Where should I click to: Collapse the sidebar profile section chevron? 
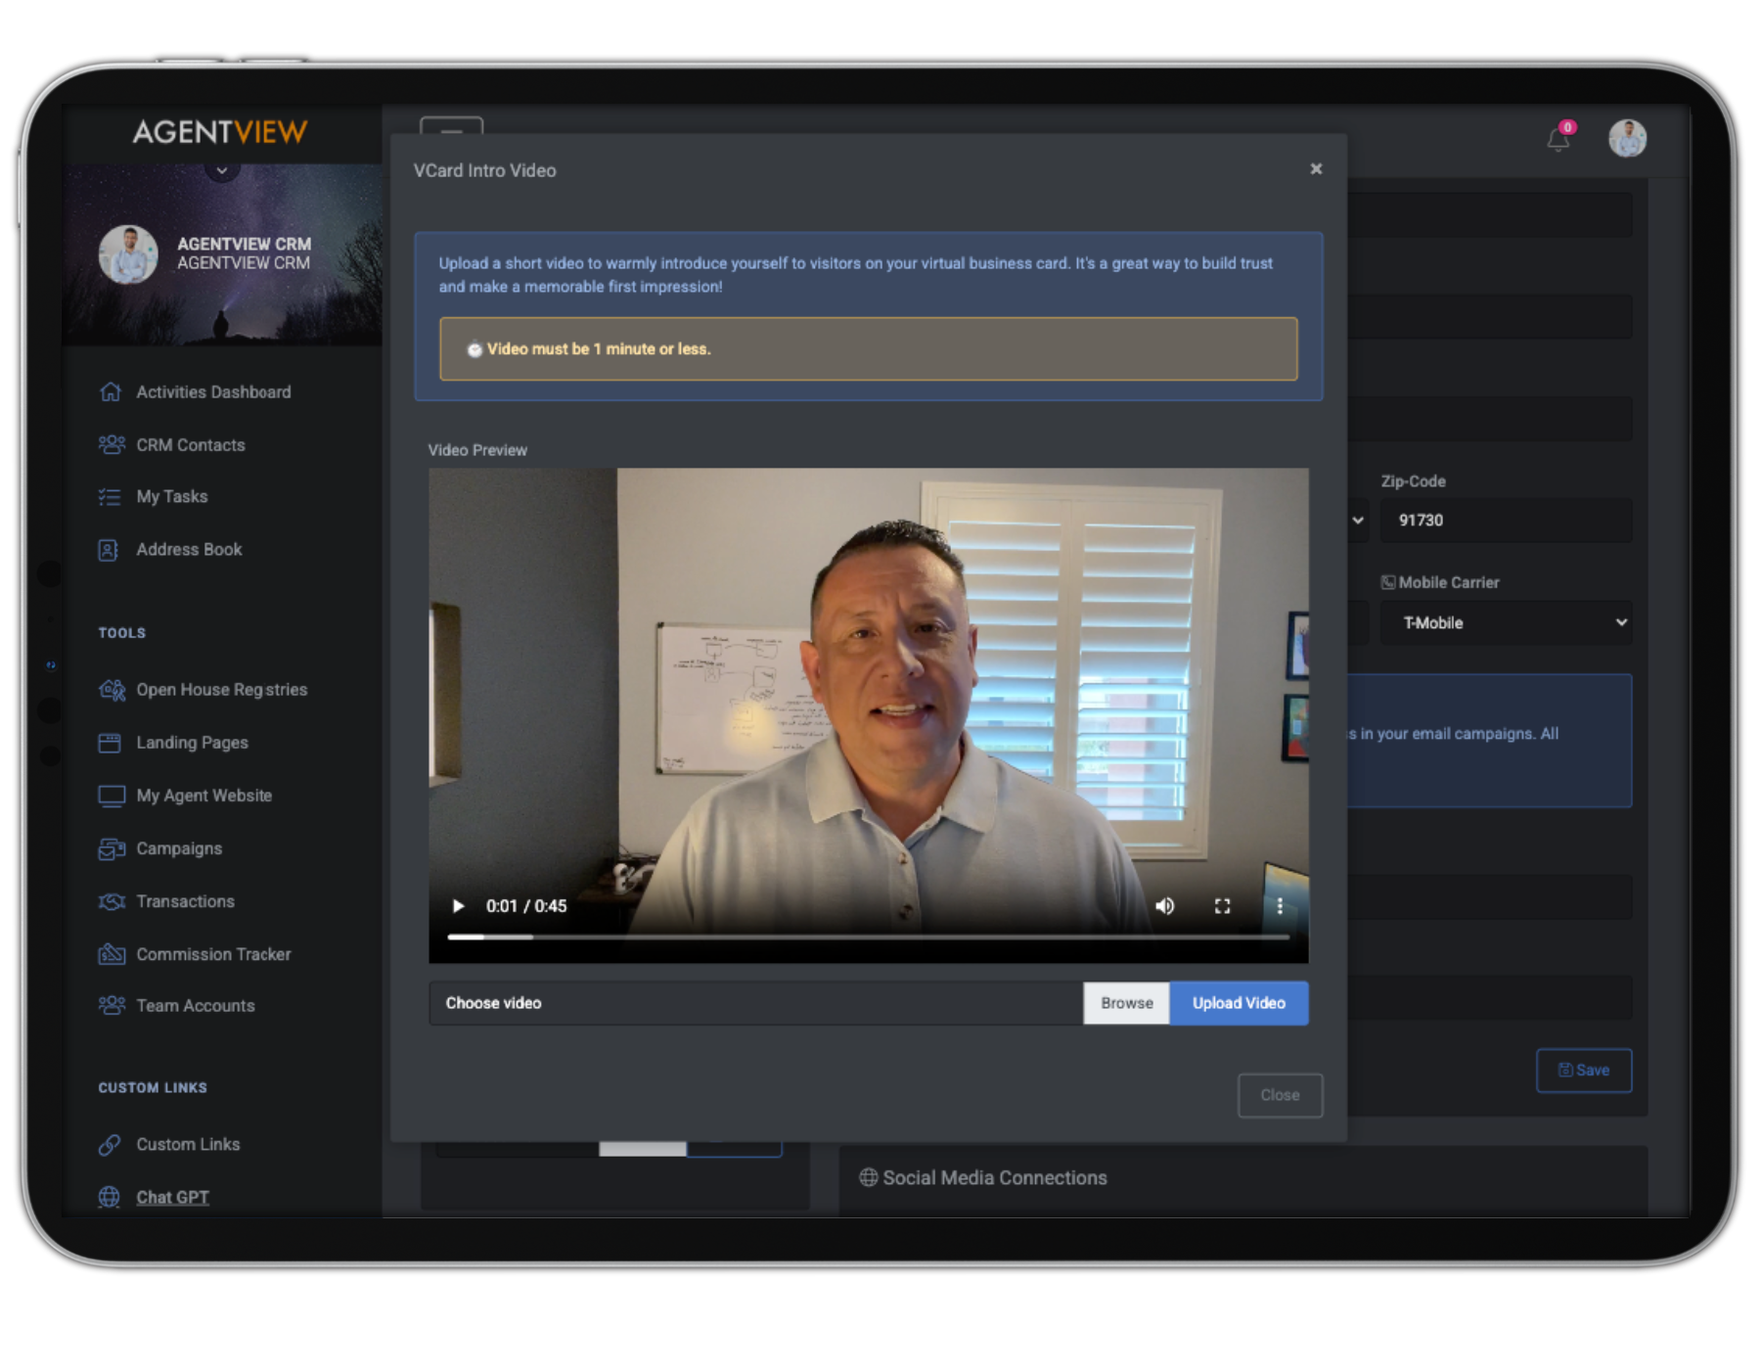coord(222,170)
